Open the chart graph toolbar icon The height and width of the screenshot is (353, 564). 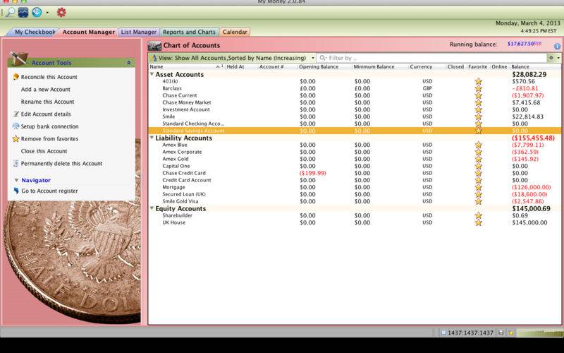pyautogui.click(x=23, y=13)
